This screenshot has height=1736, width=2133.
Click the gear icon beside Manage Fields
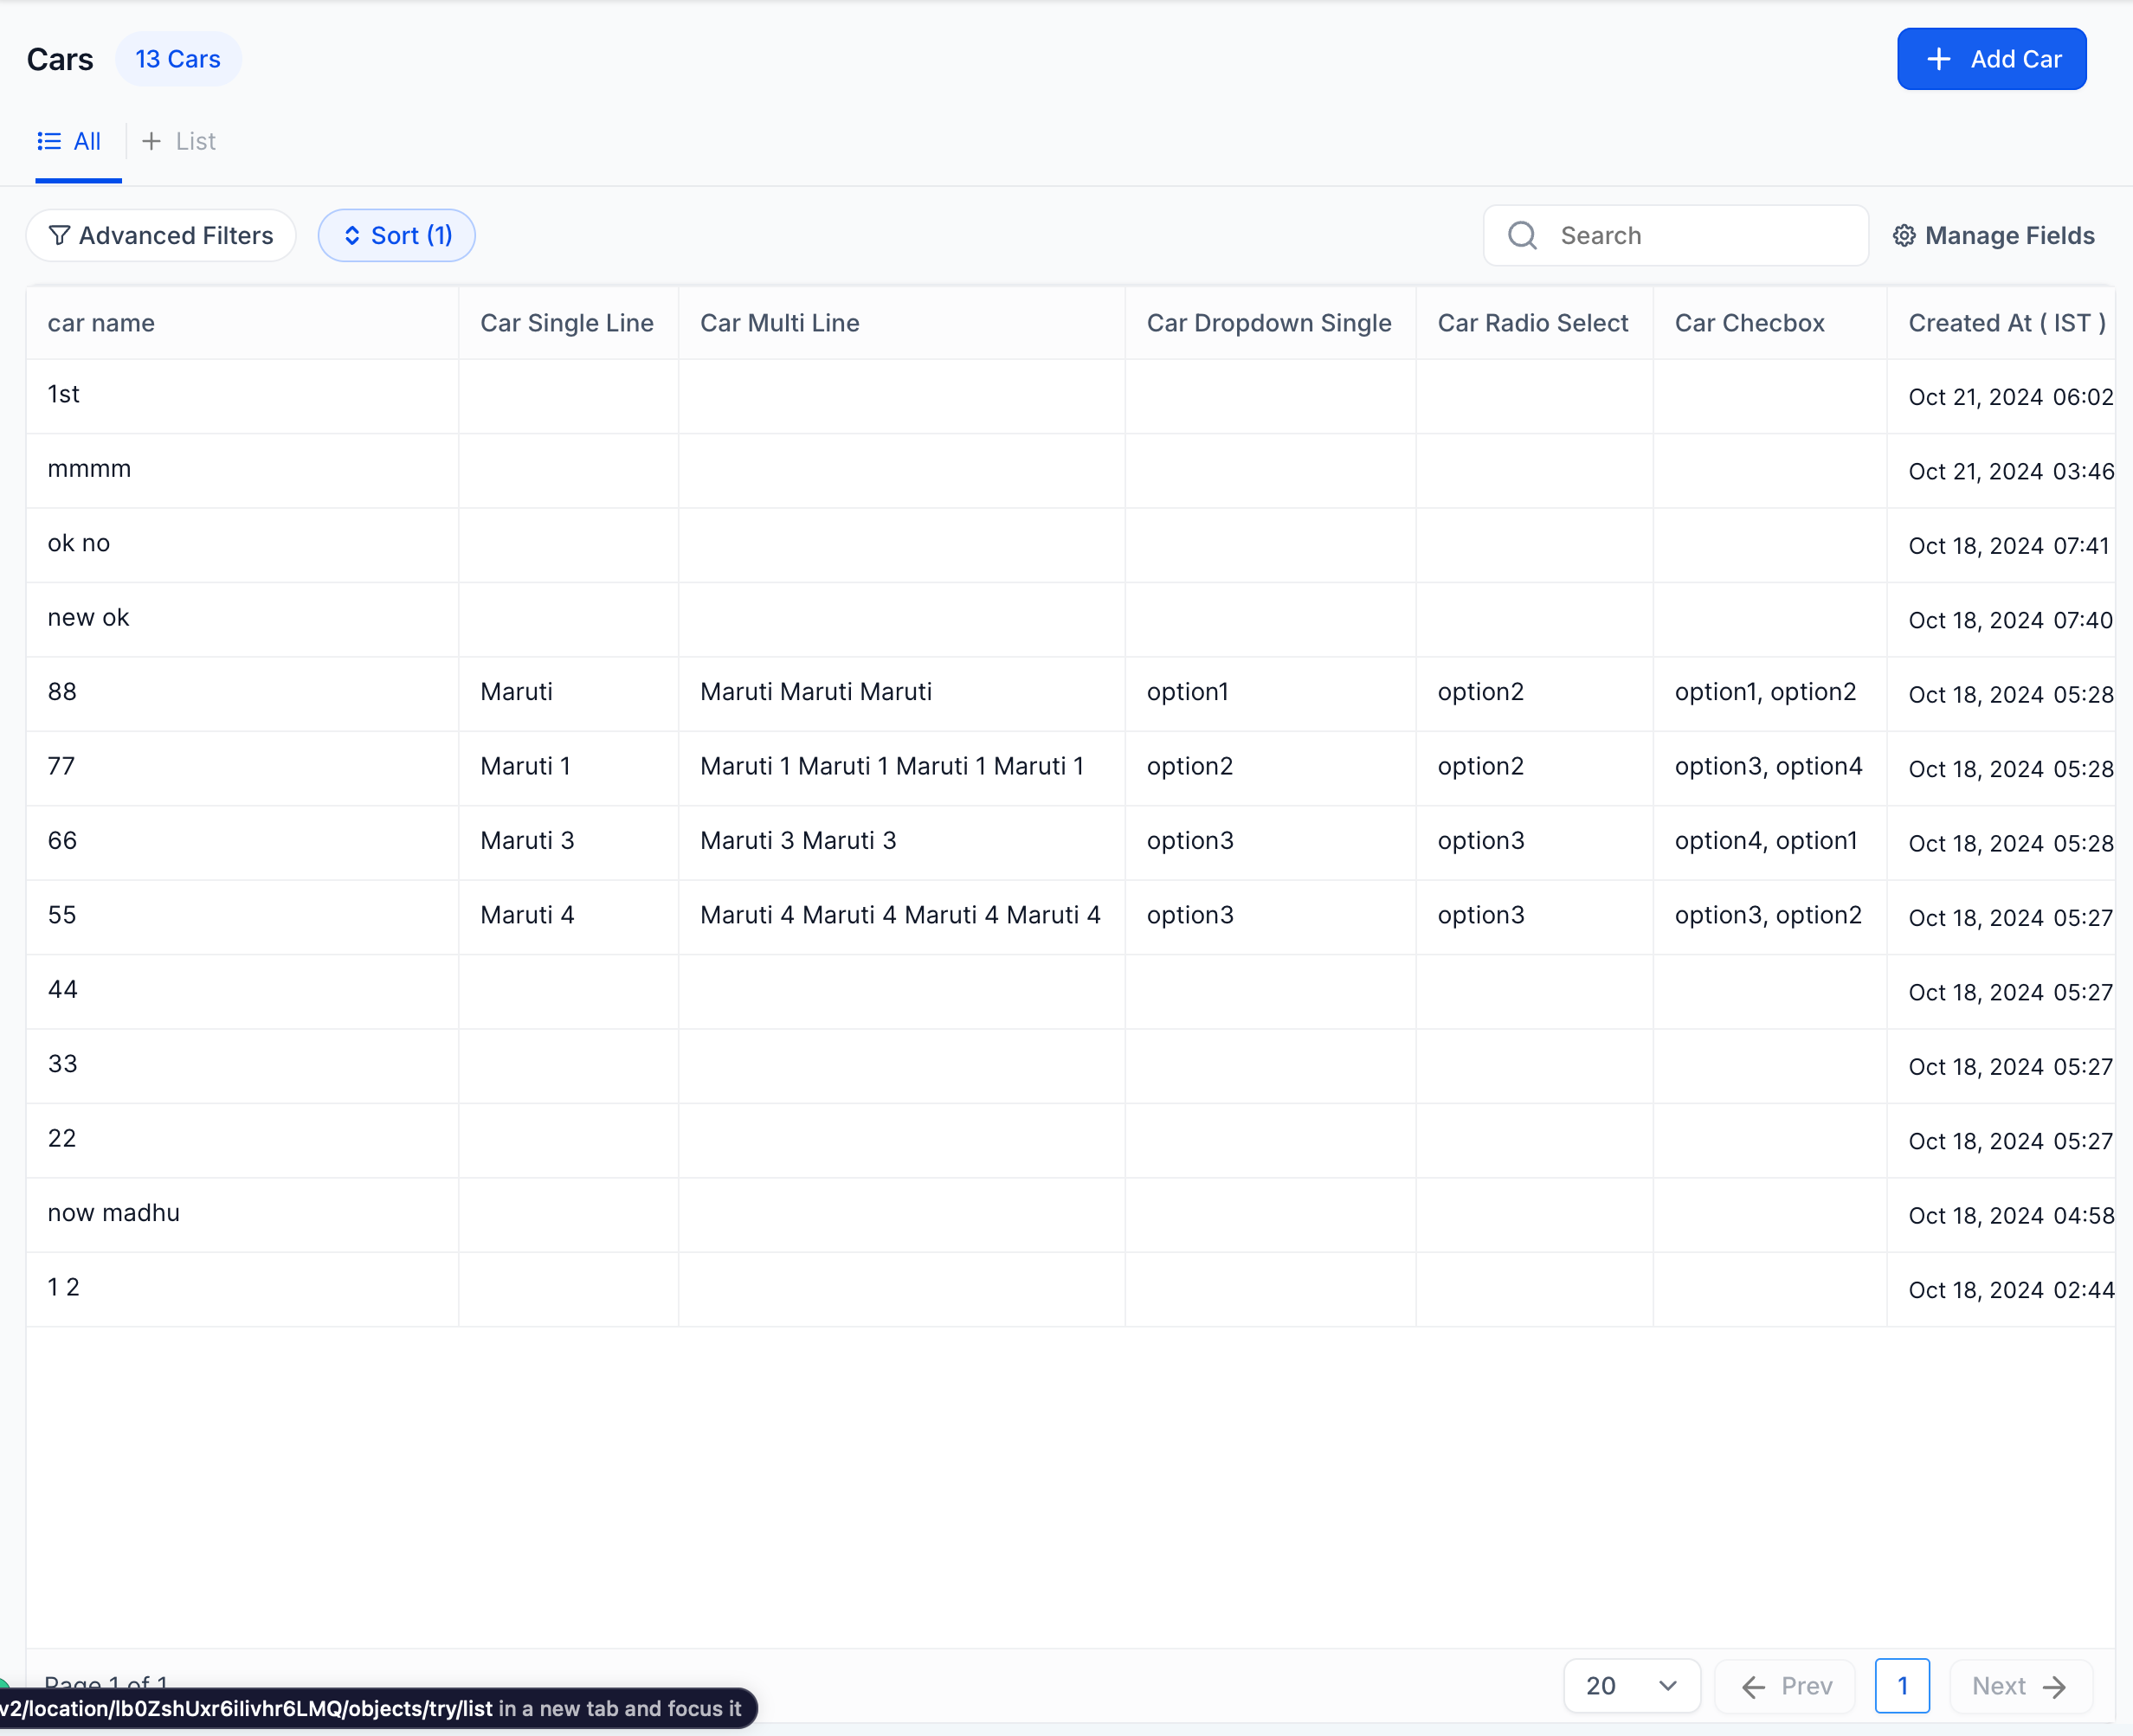click(1904, 235)
